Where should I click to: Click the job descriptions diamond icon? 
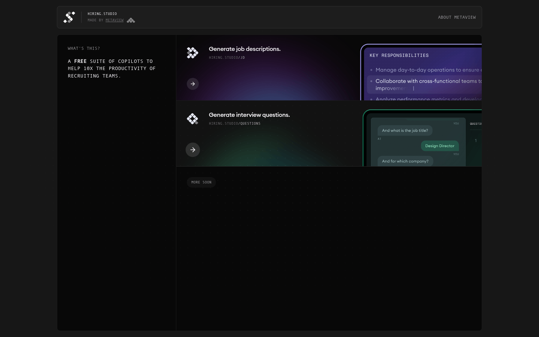coord(192,53)
